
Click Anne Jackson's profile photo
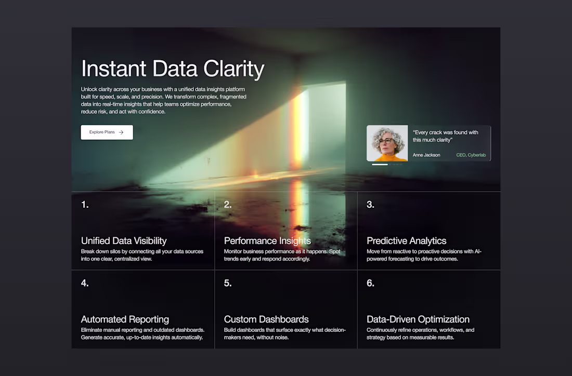tap(387, 142)
